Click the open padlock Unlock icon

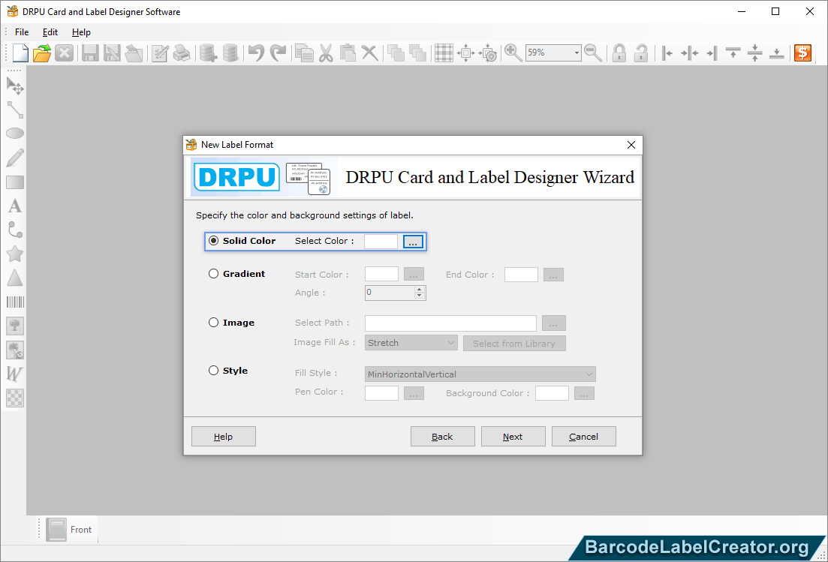coord(641,53)
